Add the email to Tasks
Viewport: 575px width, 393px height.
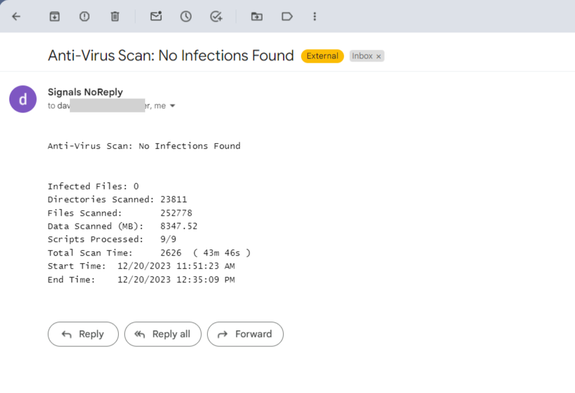(216, 16)
